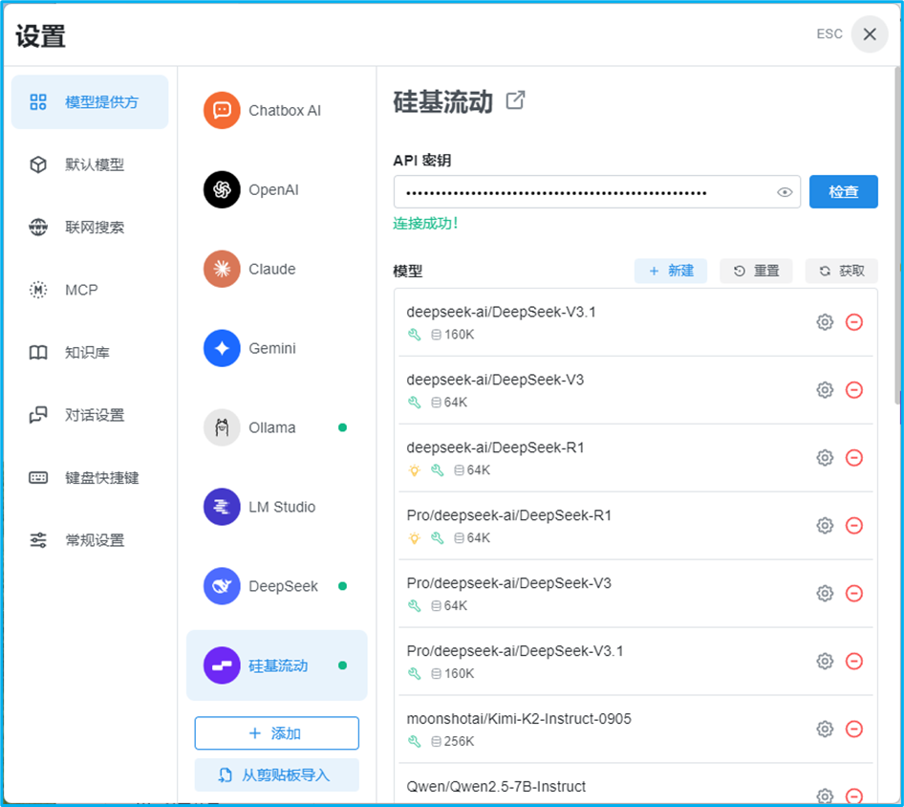
Task: Remove the deepseek-ai/DeepSeek-V3 model
Action: click(854, 390)
